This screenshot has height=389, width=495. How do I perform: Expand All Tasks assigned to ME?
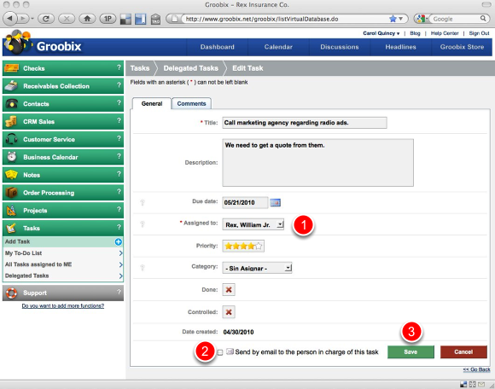pos(63,264)
